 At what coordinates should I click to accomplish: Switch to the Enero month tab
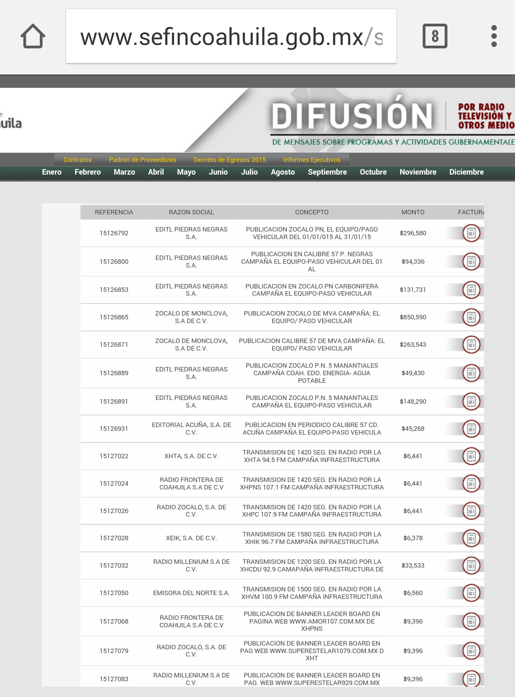(x=51, y=172)
